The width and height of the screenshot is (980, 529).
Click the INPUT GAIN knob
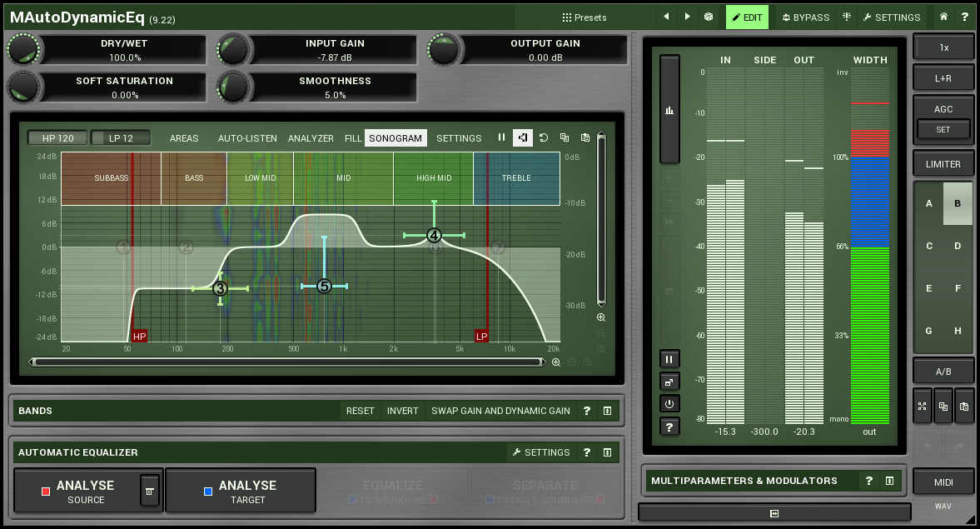233,49
